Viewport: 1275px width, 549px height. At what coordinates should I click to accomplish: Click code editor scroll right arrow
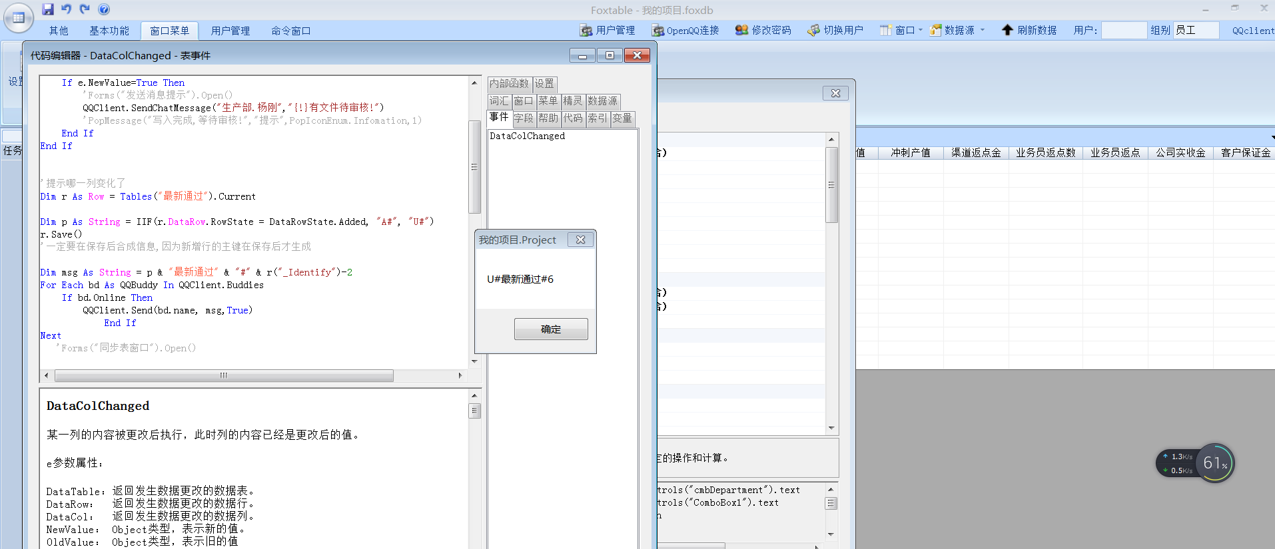click(460, 375)
